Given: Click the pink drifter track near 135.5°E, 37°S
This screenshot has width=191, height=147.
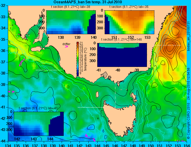Looking at the screenshot, I should click(x=22, y=62).
